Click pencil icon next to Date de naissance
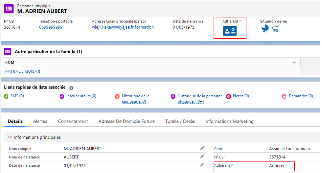Screen dimensions: 322x173 click(x=202, y=165)
